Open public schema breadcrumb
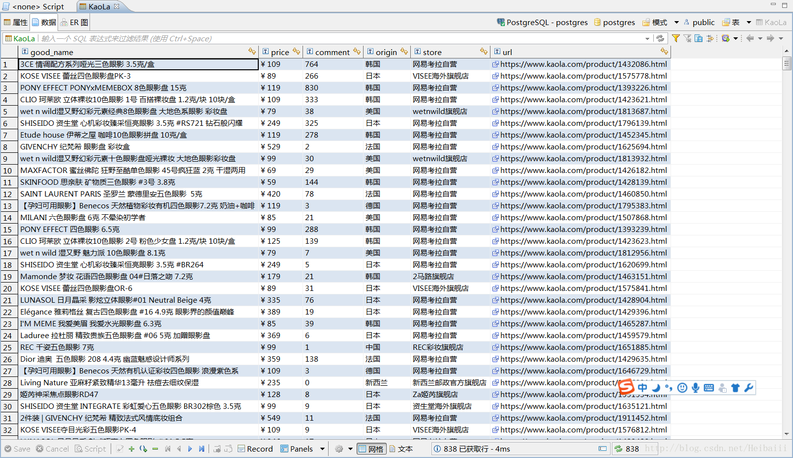Viewport: 793px width, 458px height. click(x=699, y=22)
